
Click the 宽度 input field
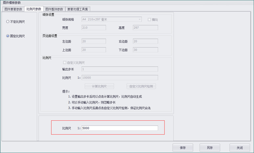click(x=93, y=28)
